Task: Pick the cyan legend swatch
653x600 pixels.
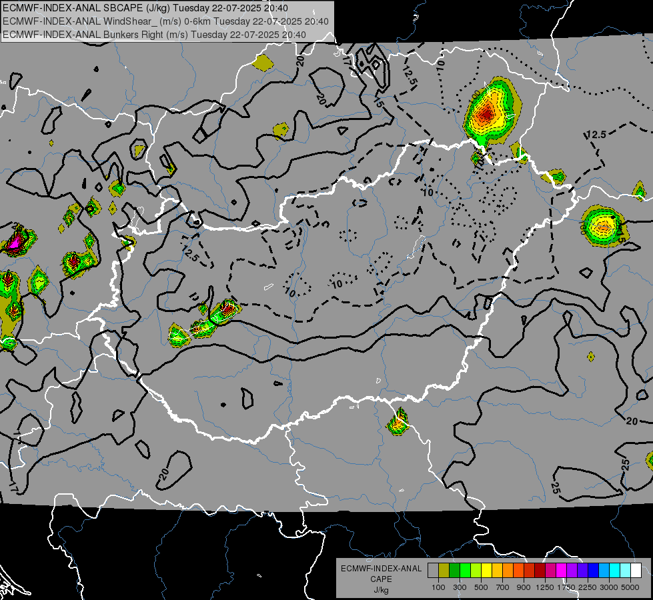Action: click(x=615, y=571)
